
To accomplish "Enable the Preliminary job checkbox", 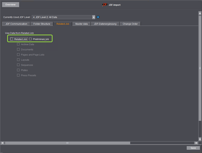I will click(30, 39).
